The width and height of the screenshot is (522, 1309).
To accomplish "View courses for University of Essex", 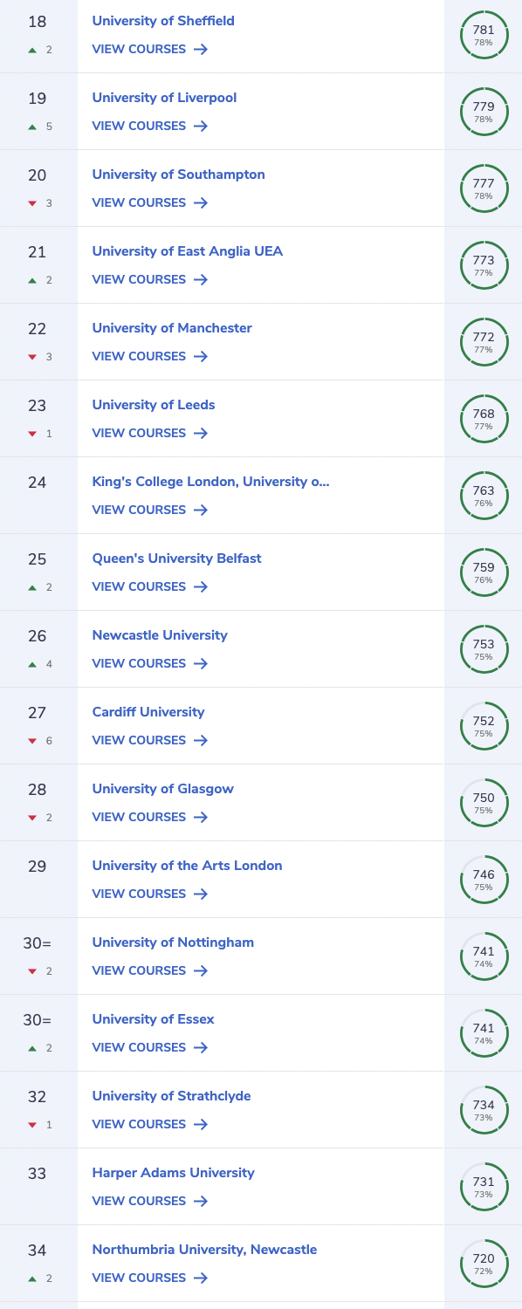I will coord(150,1047).
